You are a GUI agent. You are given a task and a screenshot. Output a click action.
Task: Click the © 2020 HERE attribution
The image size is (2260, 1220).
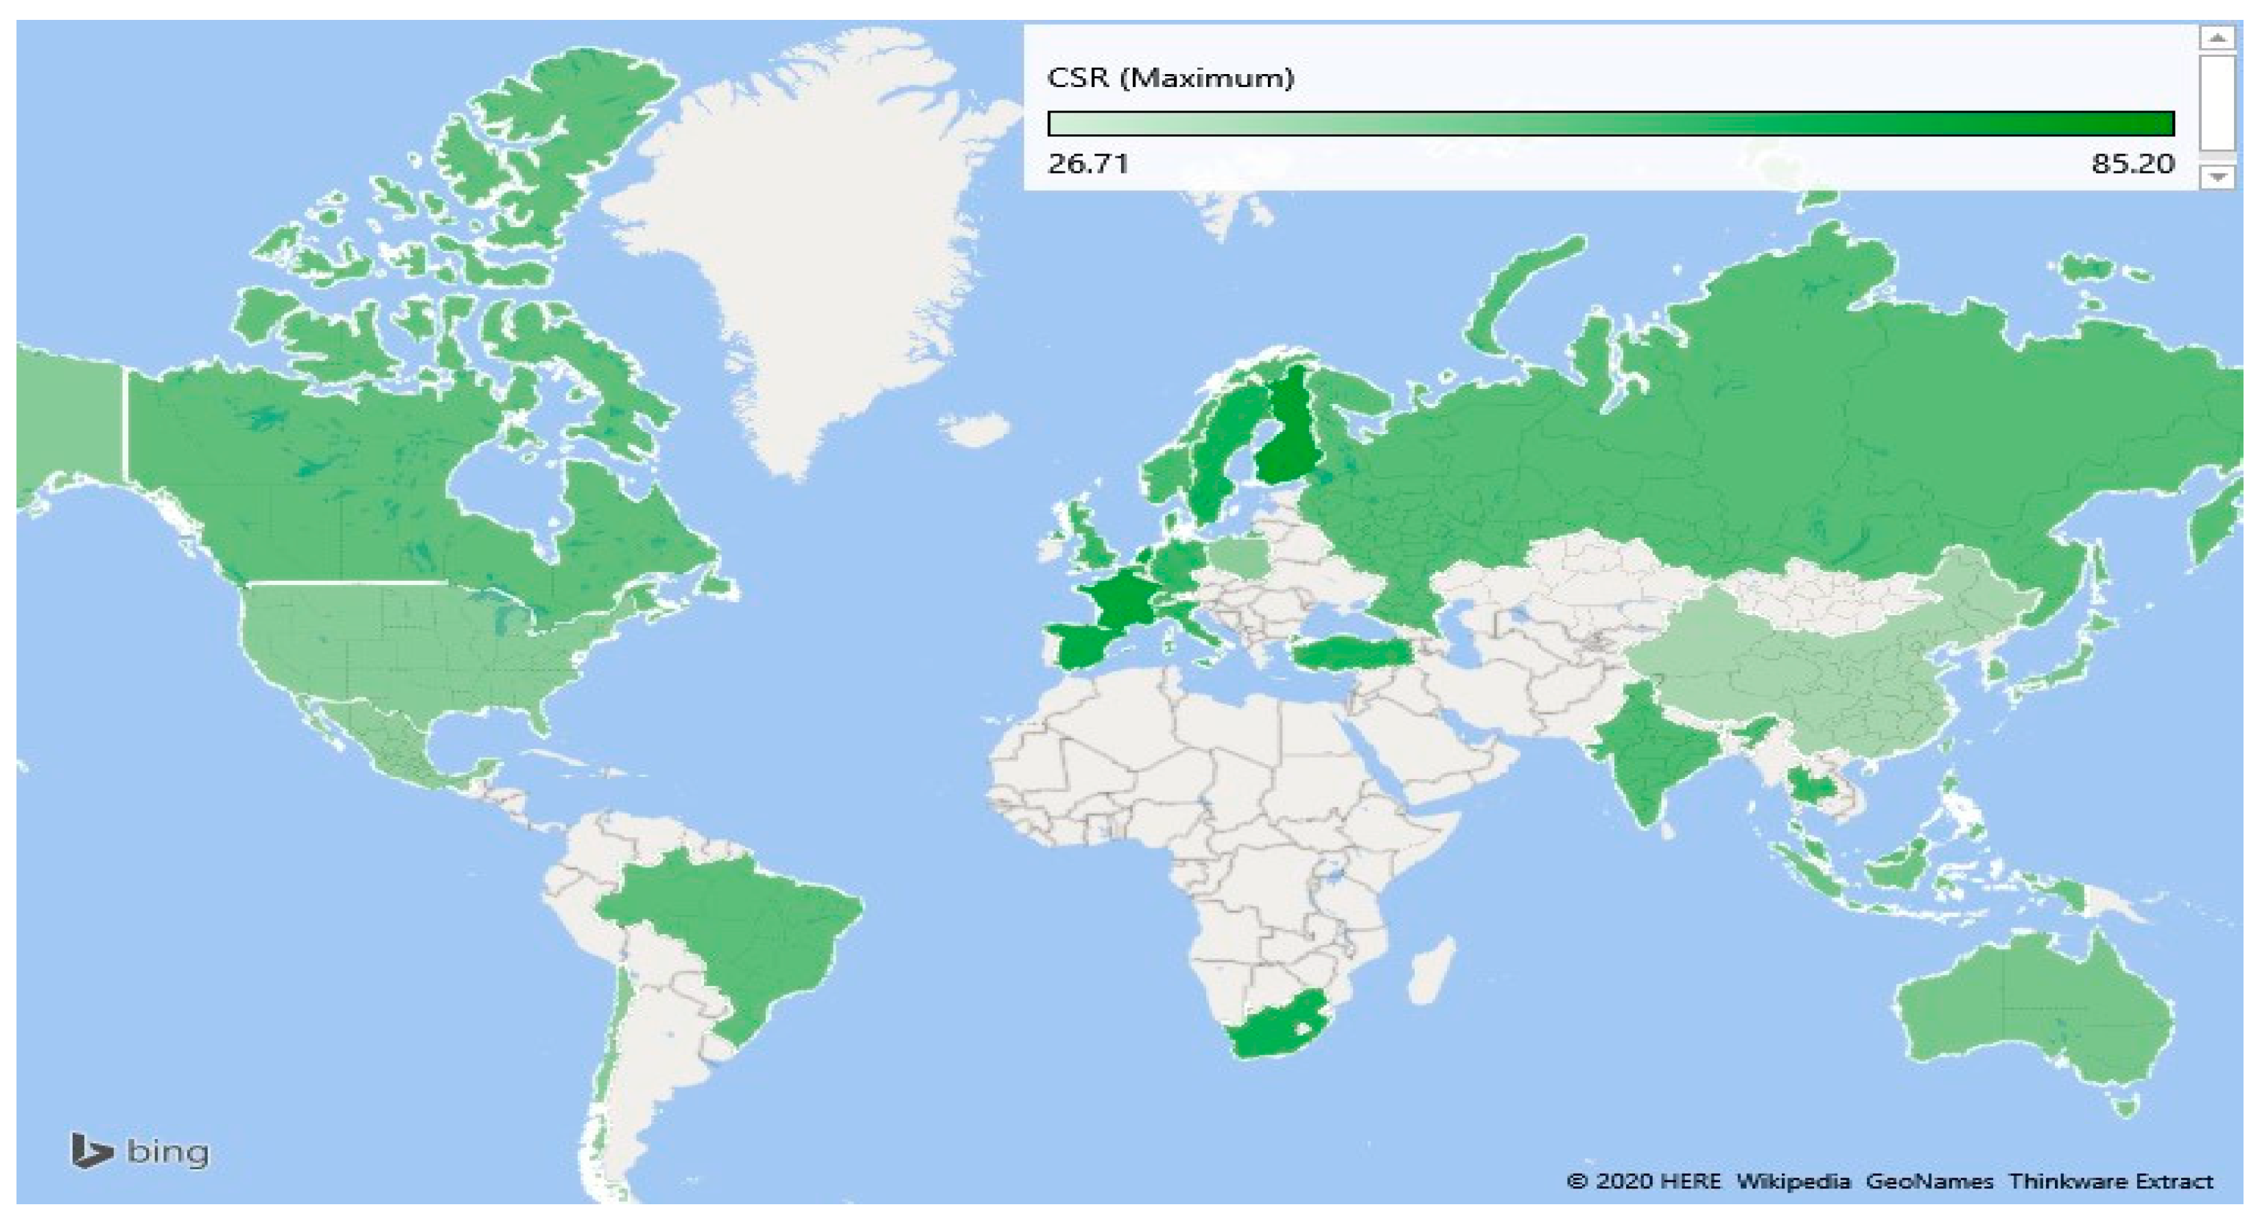1643,1182
